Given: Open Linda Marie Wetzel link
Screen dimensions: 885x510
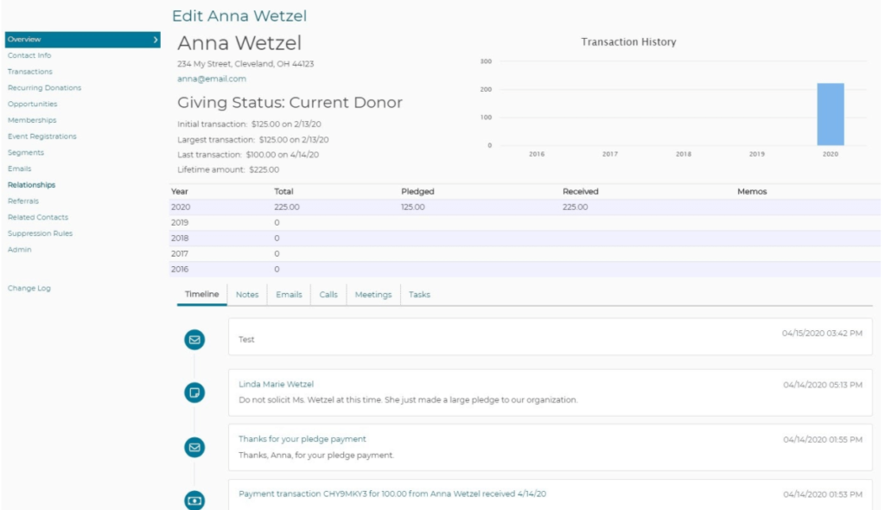Looking at the screenshot, I should point(276,384).
